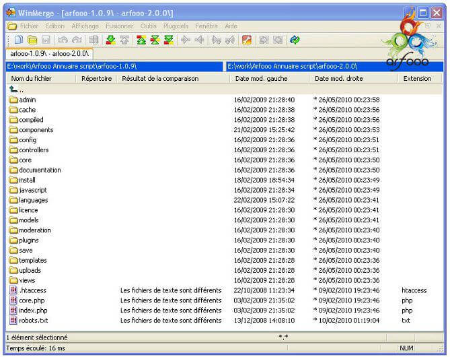This screenshot has height=357, width=450.
Task: Select the cache folder row
Action: (224, 110)
